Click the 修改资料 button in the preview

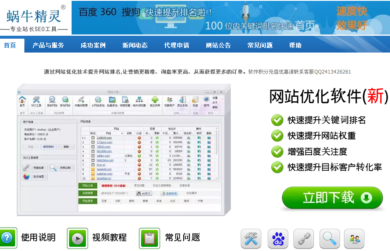[48, 147]
